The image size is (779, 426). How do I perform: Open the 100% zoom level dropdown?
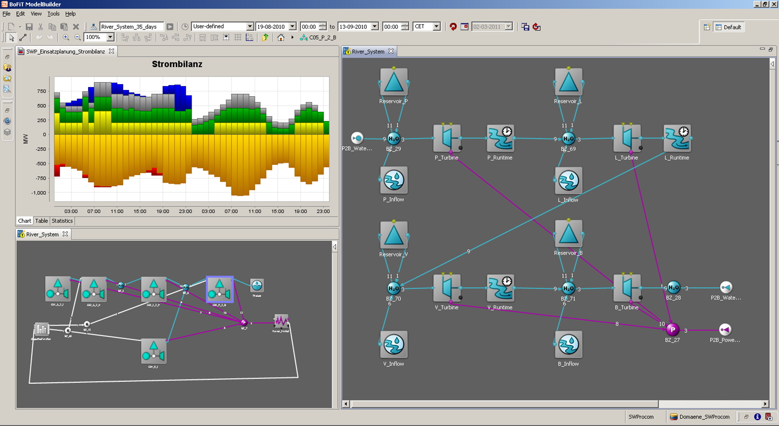pos(110,38)
